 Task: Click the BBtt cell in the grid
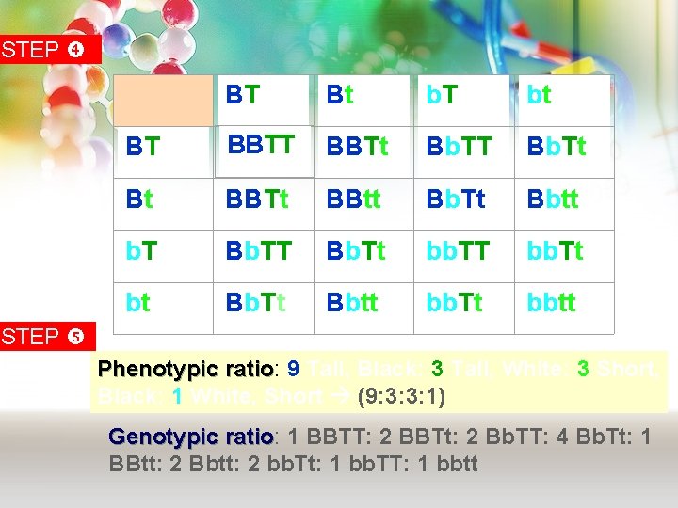click(363, 204)
